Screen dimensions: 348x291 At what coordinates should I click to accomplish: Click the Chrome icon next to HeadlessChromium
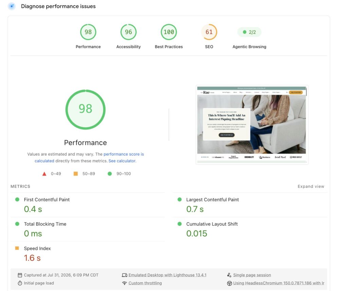(229, 283)
